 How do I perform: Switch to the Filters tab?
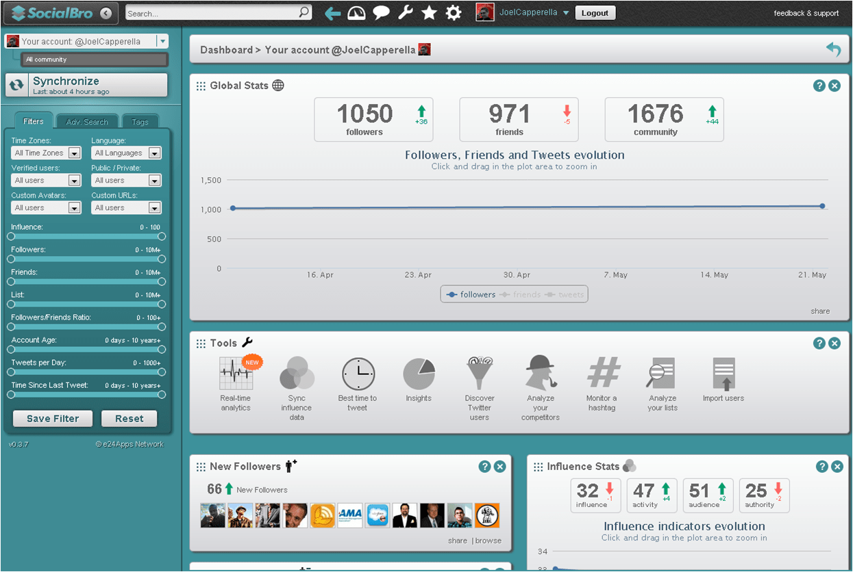(x=34, y=121)
